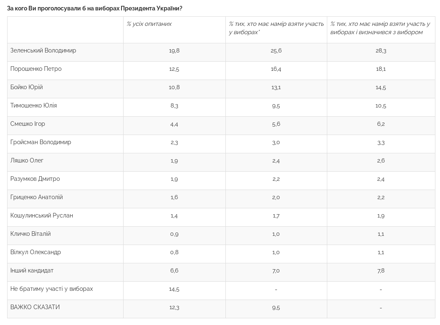The width and height of the screenshot is (440, 325).
Task: Select the 'Кличко Віталій' row label
Action: [30, 234]
